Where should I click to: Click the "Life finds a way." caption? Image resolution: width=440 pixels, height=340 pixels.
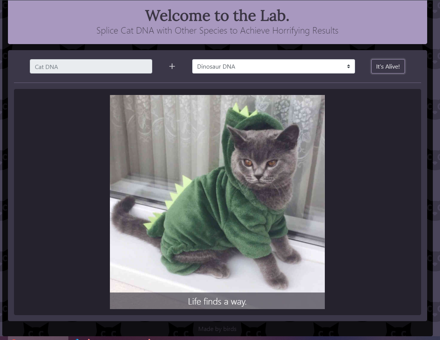(x=217, y=301)
